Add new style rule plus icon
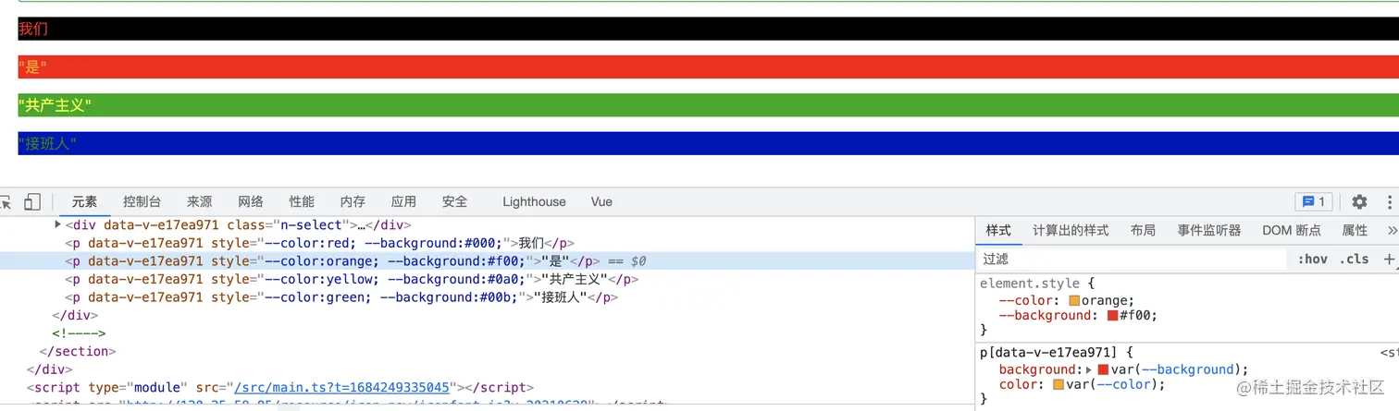 coord(1389,260)
